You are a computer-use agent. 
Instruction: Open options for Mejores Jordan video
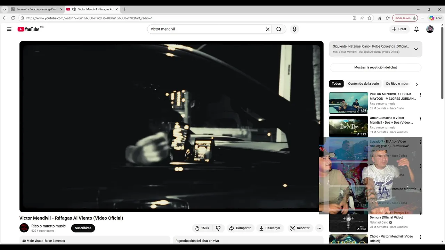(x=420, y=95)
